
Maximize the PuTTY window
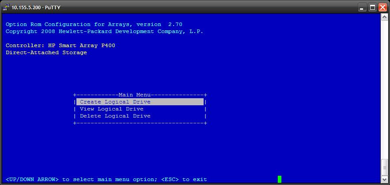click(372, 7)
